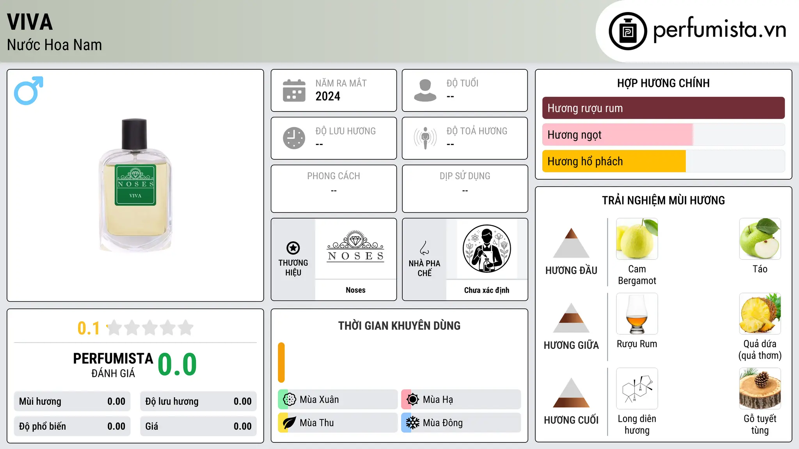Click the pink Hương ngọt accord bar
The height and width of the screenshot is (449, 799).
coord(617,134)
